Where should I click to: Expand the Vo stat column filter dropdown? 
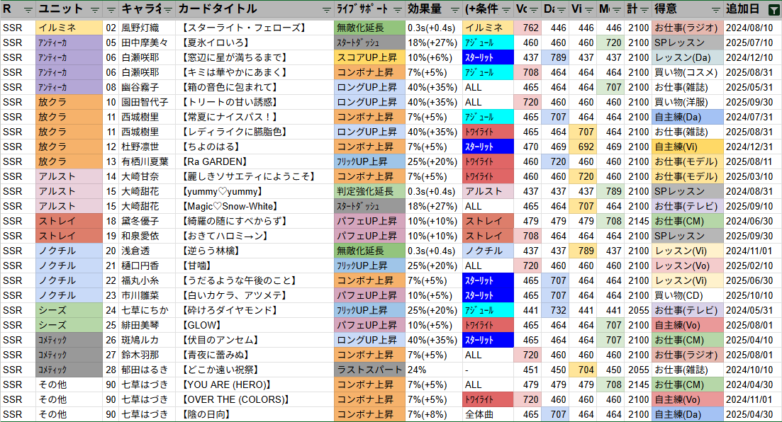pos(532,10)
